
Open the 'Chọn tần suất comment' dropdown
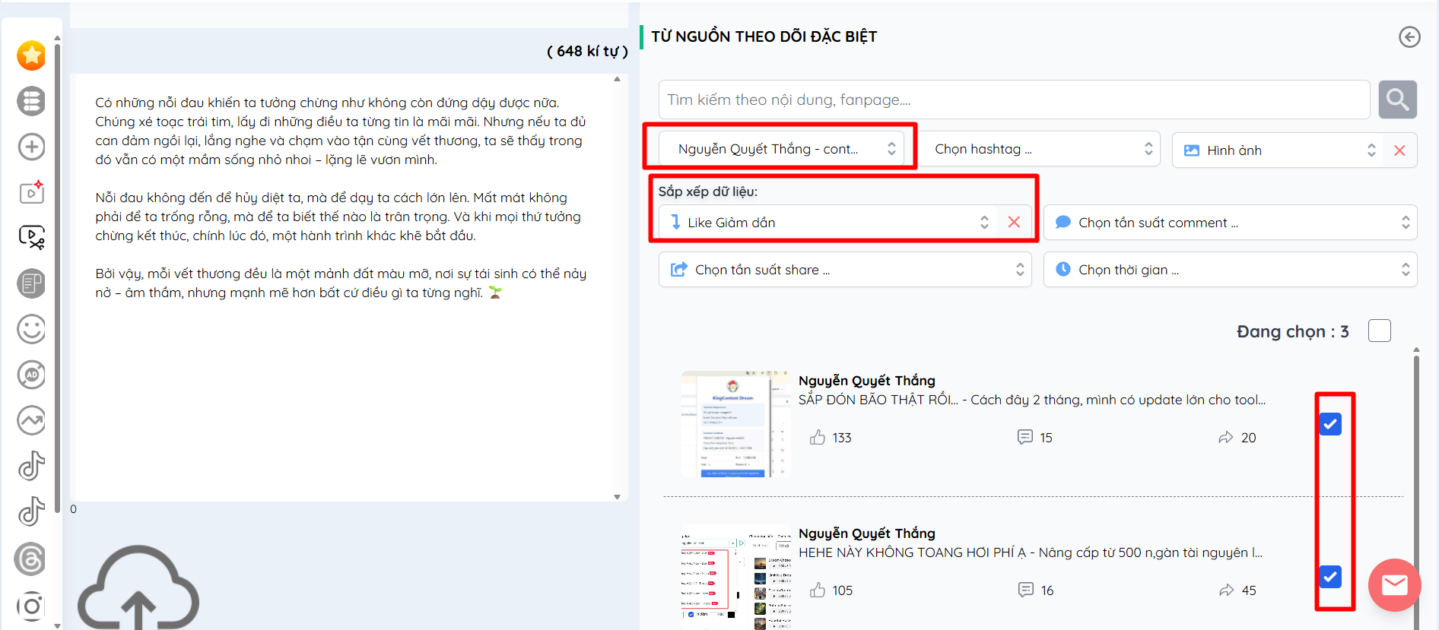tap(1229, 223)
